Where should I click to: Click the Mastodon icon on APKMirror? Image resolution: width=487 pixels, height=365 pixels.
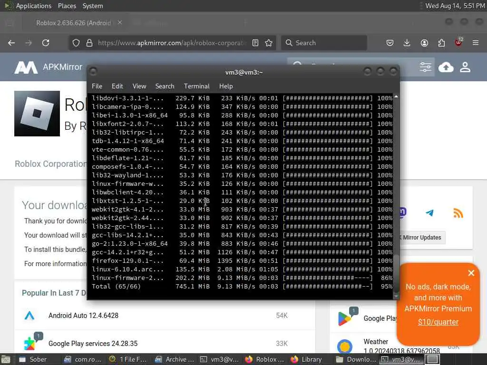point(402,212)
